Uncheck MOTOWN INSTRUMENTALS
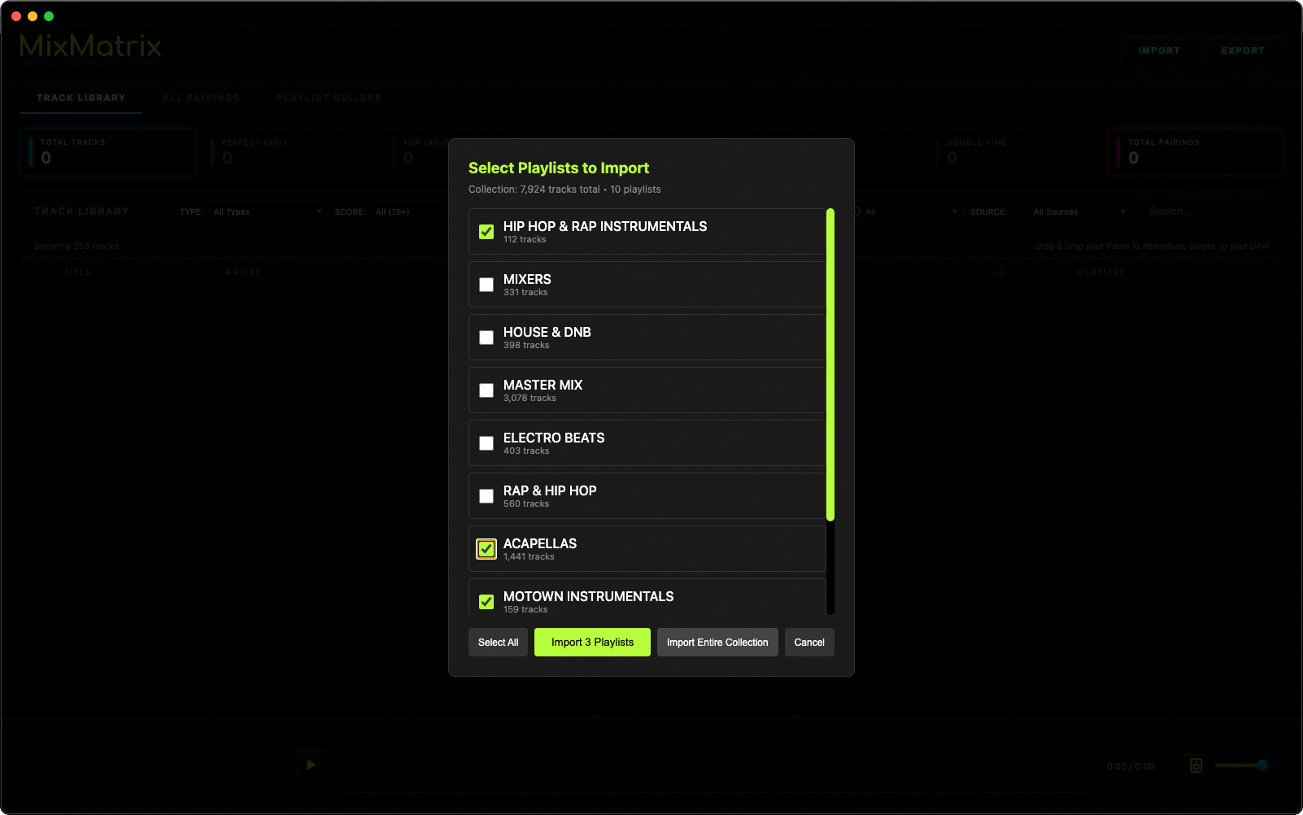Viewport: 1303px width, 815px height. 486,601
